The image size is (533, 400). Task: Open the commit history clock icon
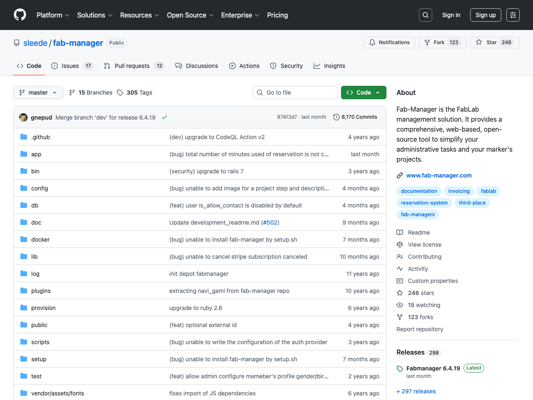coord(336,117)
